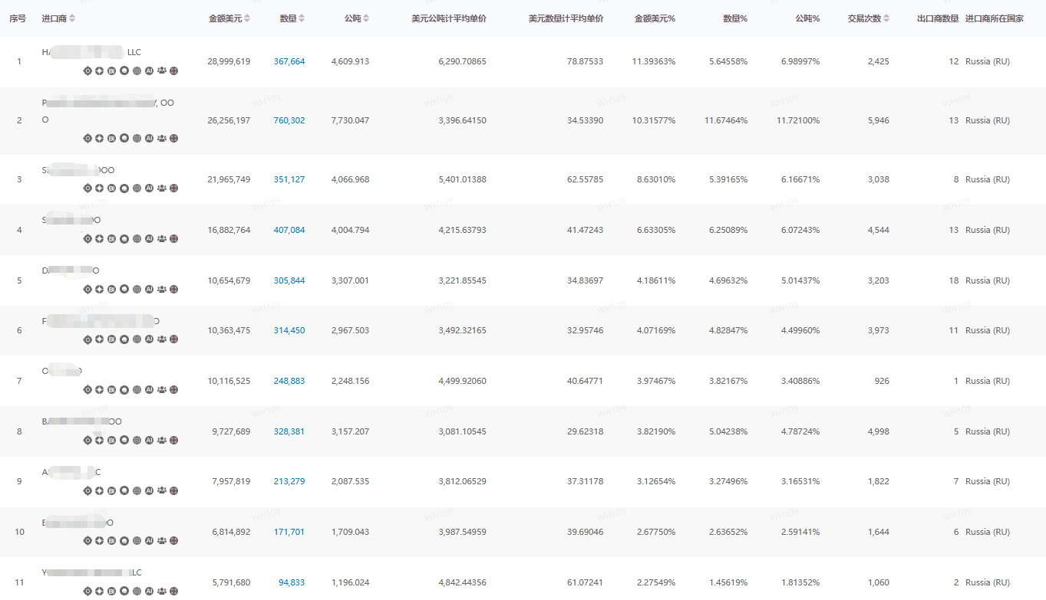1046x600 pixels.
Task: Open the globe icon in row 3
Action: point(137,189)
